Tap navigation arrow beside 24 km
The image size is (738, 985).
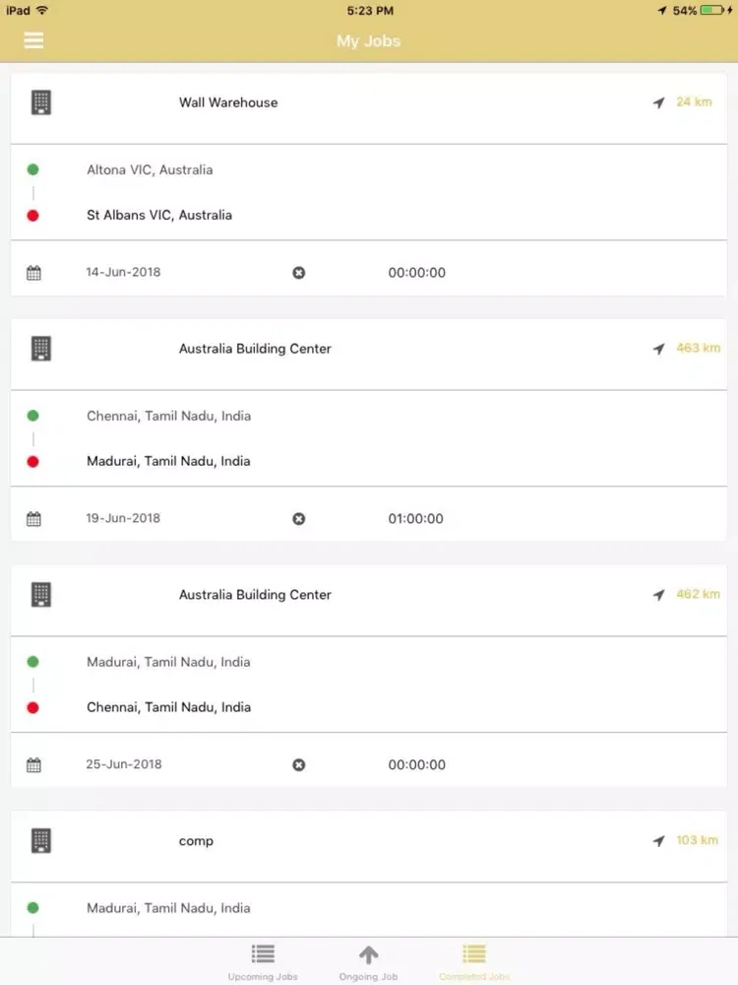(x=658, y=102)
